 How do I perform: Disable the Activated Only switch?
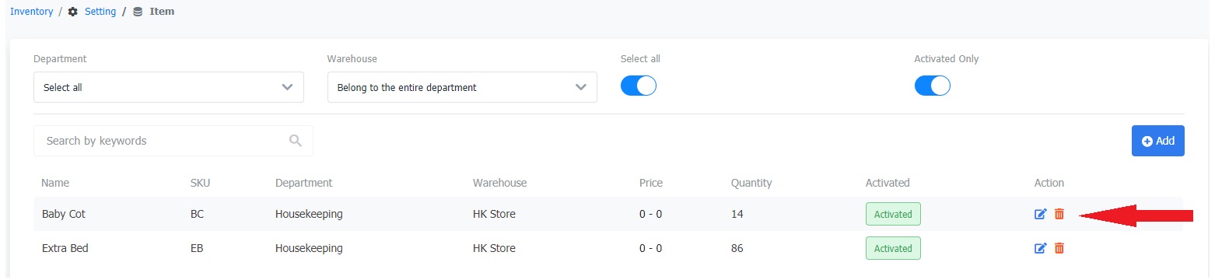coord(933,86)
